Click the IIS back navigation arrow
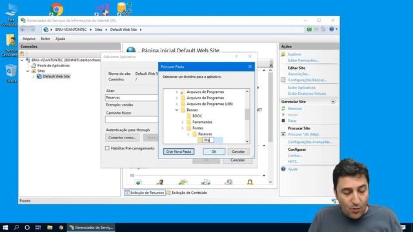Screen dimensions: 413x232 pyautogui.click(x=23, y=30)
